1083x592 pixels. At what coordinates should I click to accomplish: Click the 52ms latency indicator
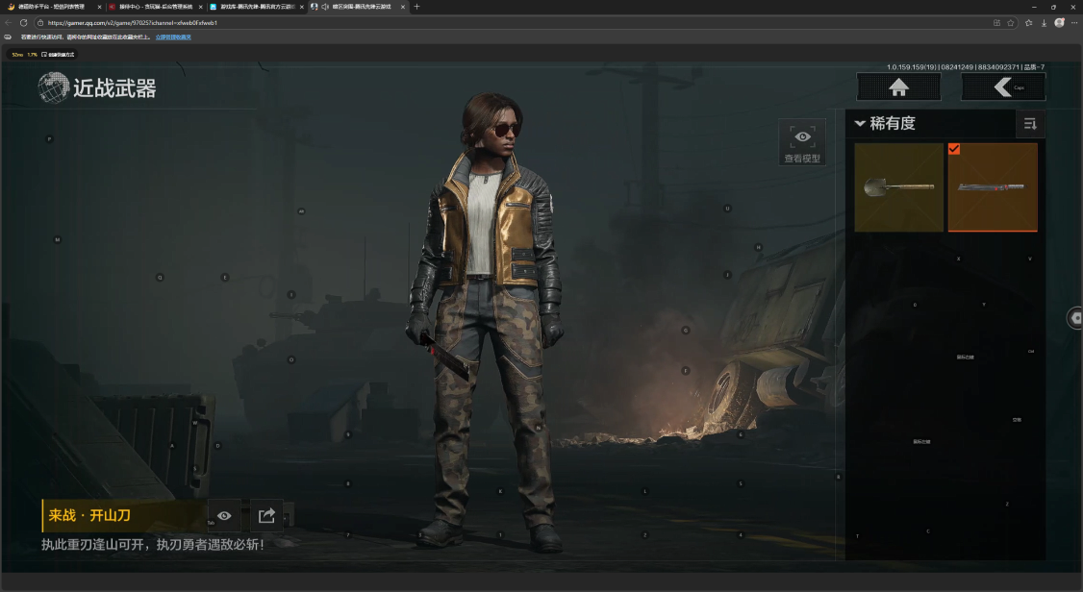(17, 55)
